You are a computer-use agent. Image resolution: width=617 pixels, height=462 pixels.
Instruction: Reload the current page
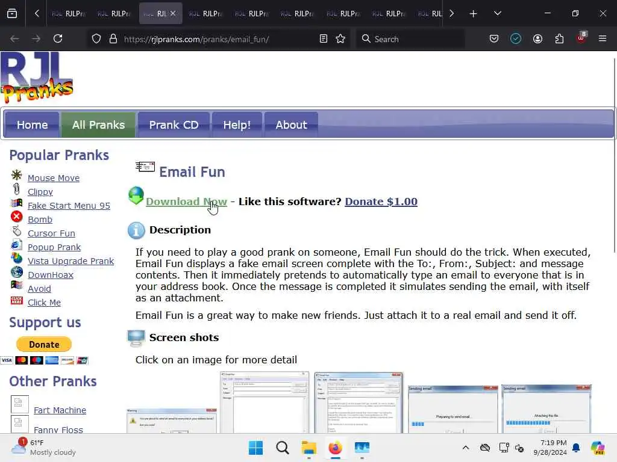pyautogui.click(x=58, y=39)
